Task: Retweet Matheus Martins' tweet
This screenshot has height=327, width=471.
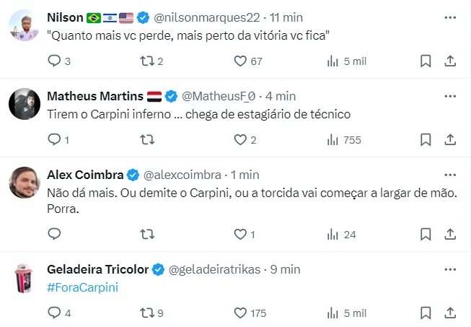Action: pos(147,140)
